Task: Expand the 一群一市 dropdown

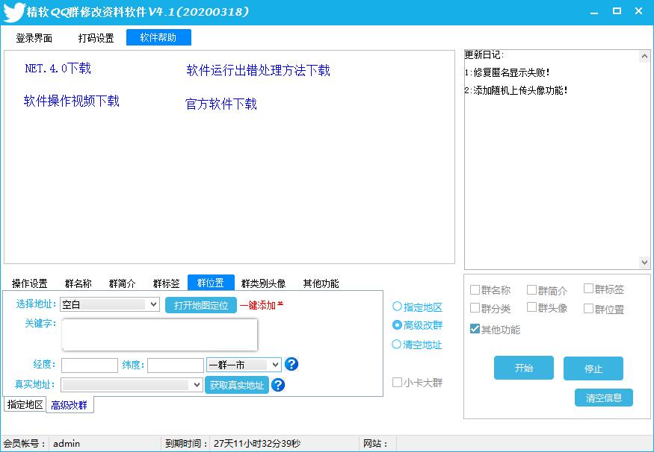Action: (244, 365)
